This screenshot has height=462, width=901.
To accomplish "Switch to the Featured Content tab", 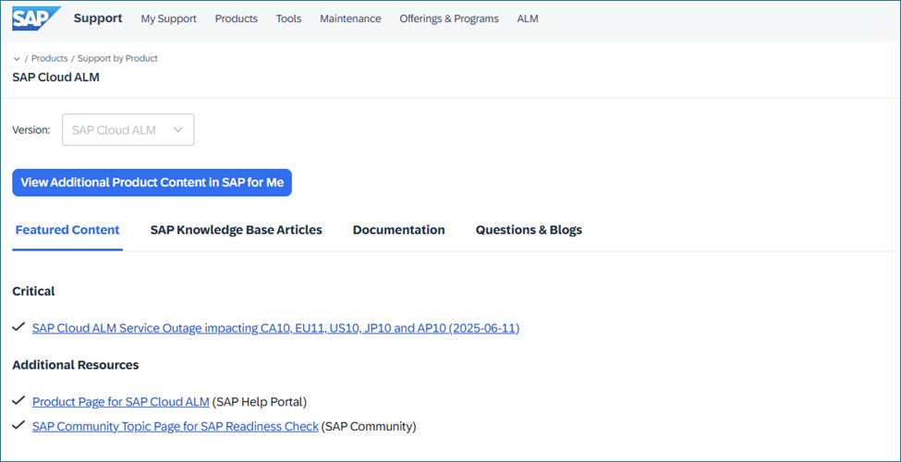I will coord(67,230).
